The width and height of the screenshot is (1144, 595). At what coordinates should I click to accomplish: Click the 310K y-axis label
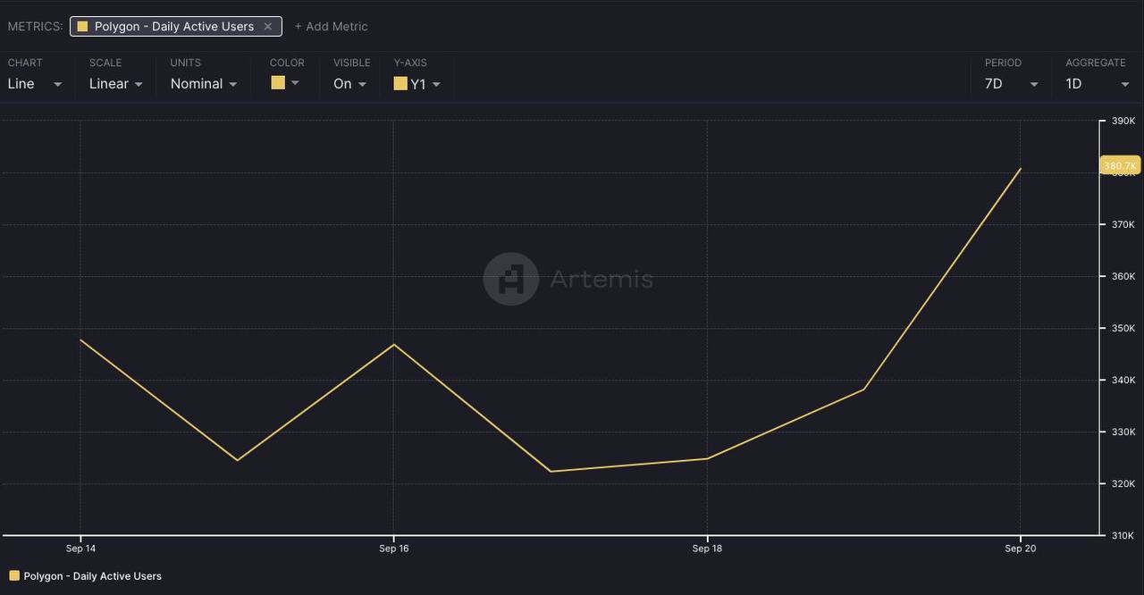pyautogui.click(x=1123, y=535)
